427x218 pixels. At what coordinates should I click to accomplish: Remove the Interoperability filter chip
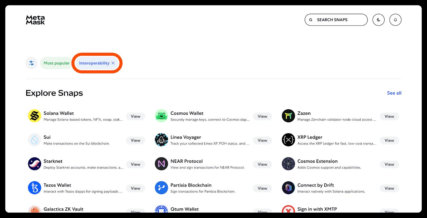tap(113, 63)
